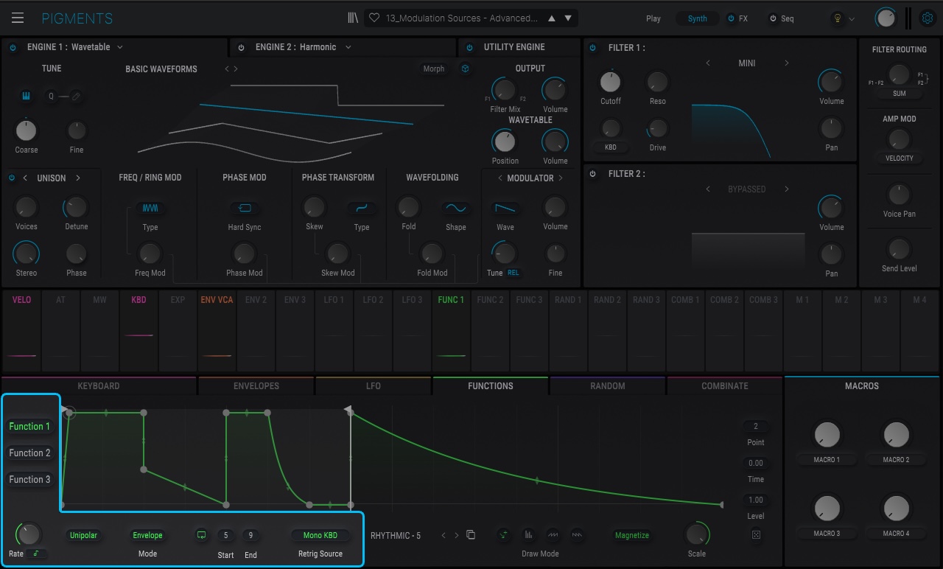Select next Filter 1 type after MINI
This screenshot has height=569, width=943.
pos(786,63)
